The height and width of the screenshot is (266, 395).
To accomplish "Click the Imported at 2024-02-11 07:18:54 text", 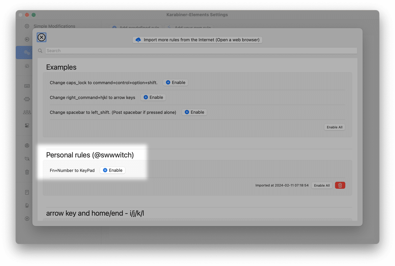I will [282, 185].
